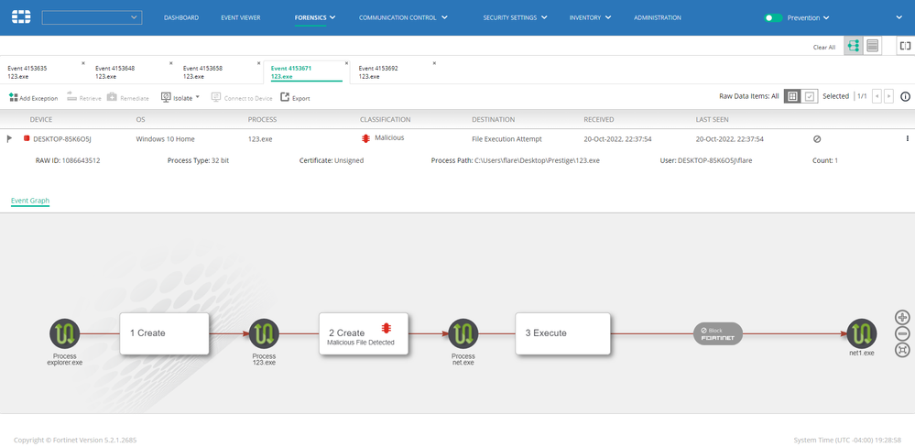Click the flag icon on the DESKTOP-85K6O5J row
The image size is (915, 447).
pos(9,139)
